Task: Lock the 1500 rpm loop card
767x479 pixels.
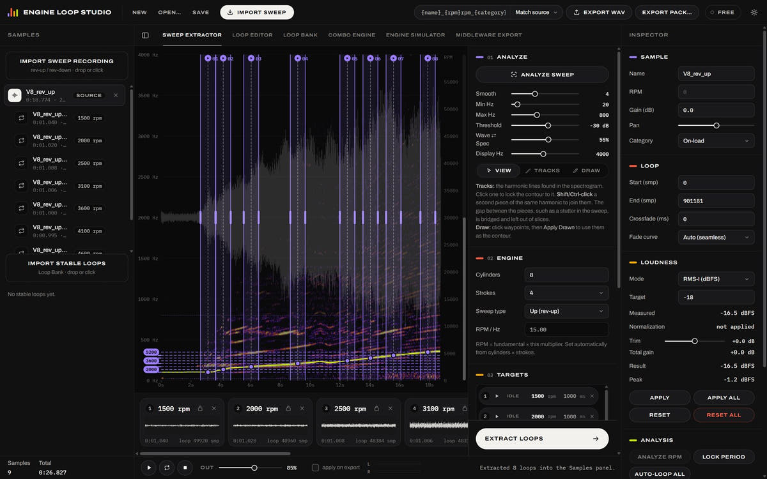Action: coord(200,409)
